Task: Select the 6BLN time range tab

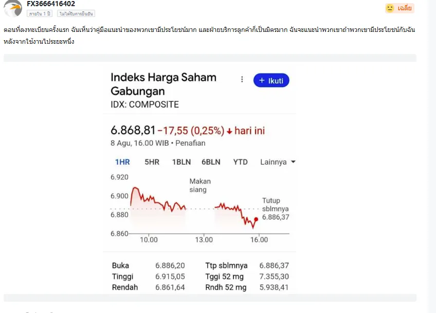Action: click(x=211, y=162)
